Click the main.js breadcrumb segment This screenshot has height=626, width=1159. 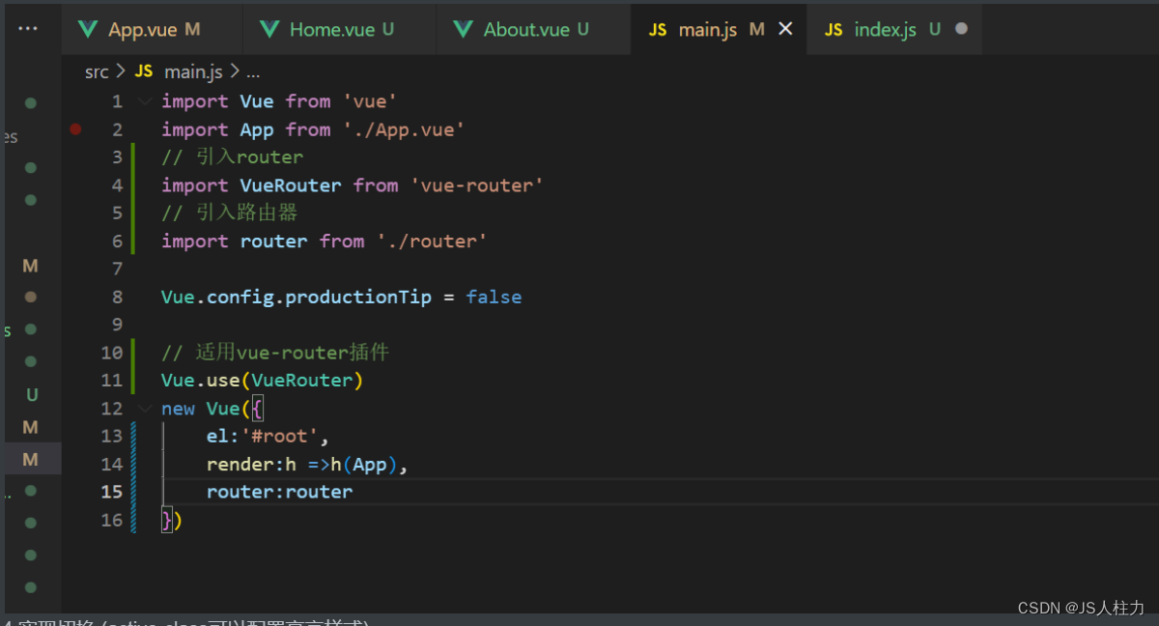point(193,71)
